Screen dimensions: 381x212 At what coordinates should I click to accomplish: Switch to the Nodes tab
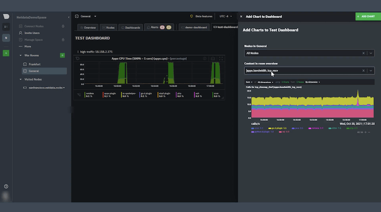109,28
